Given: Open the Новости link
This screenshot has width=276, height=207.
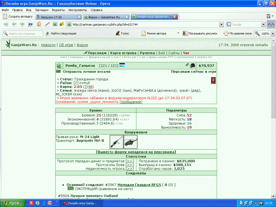Looking at the screenshot, I should [x=48, y=45].
